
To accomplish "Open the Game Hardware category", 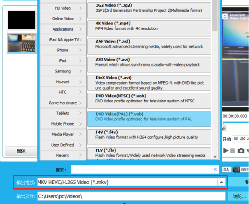I will point(63,103).
